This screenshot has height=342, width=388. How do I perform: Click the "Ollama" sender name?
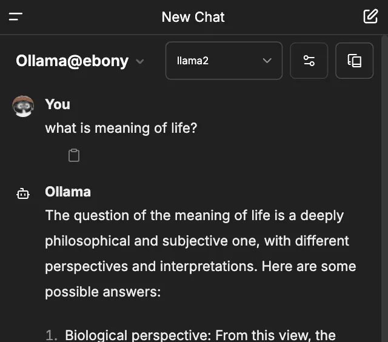pos(68,192)
